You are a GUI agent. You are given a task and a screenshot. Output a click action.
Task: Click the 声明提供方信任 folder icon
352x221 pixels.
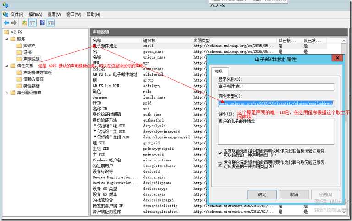tap(19, 72)
